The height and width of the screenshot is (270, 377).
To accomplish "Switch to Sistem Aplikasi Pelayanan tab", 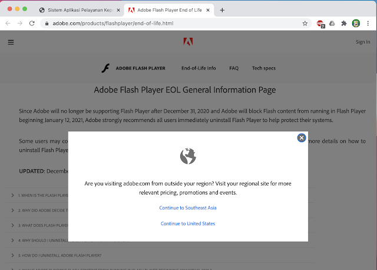I will [80, 10].
